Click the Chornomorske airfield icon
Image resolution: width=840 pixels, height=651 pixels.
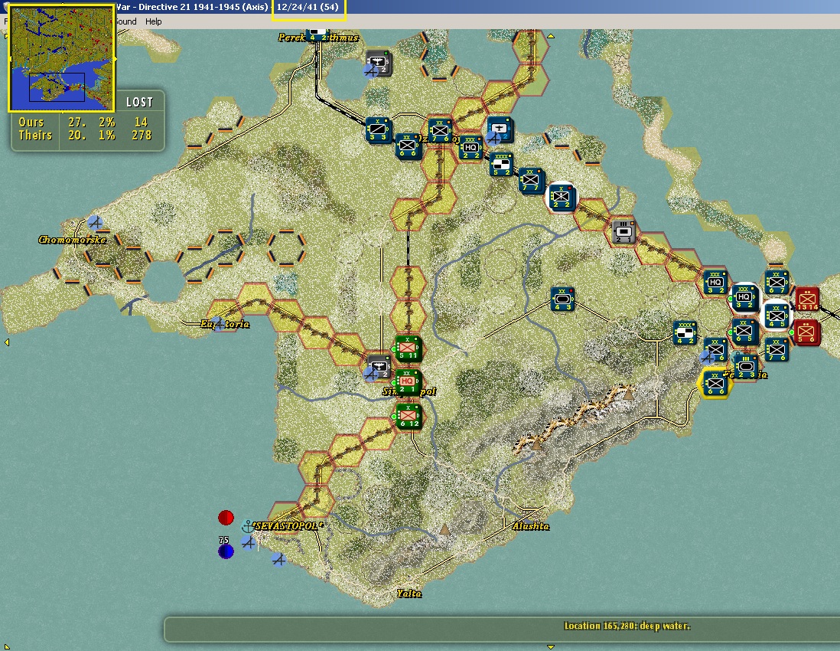click(95, 222)
